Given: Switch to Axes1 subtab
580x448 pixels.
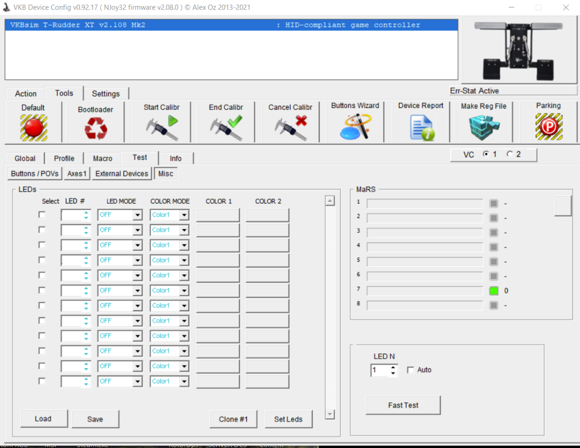Looking at the screenshot, I should [77, 174].
